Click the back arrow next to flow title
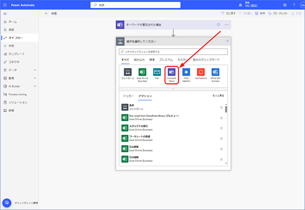 46,13
